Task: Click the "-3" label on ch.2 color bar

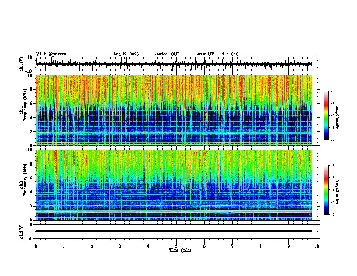Action: [332, 166]
